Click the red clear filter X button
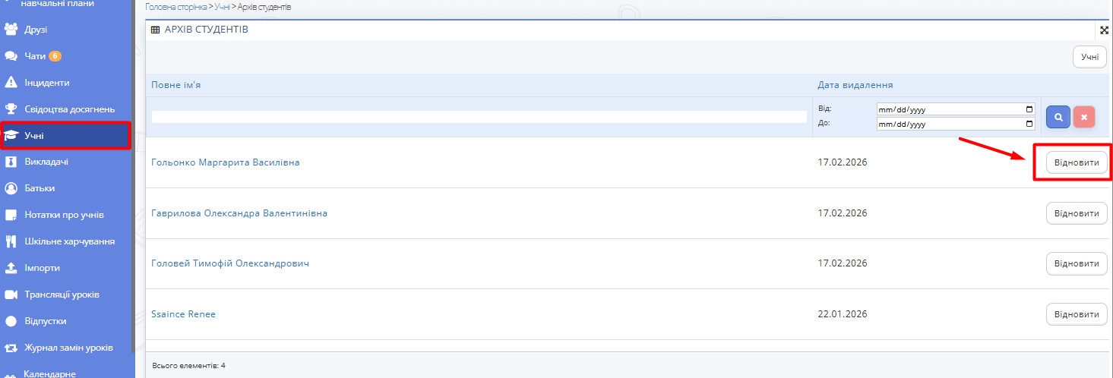This screenshot has height=378, width=1113. (x=1084, y=117)
